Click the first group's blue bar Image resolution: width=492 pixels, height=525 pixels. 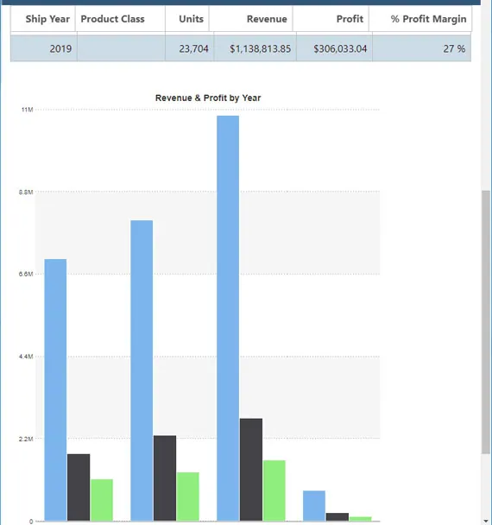click(x=55, y=389)
